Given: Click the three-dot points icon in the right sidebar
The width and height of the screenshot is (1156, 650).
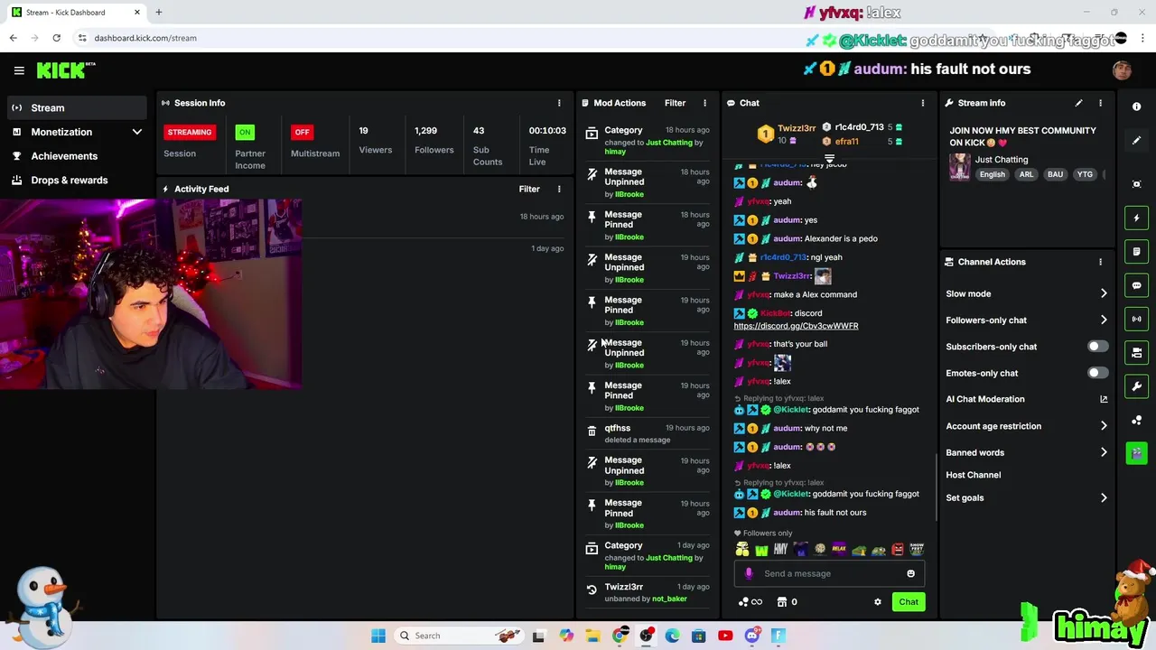Looking at the screenshot, I should coord(1137,420).
